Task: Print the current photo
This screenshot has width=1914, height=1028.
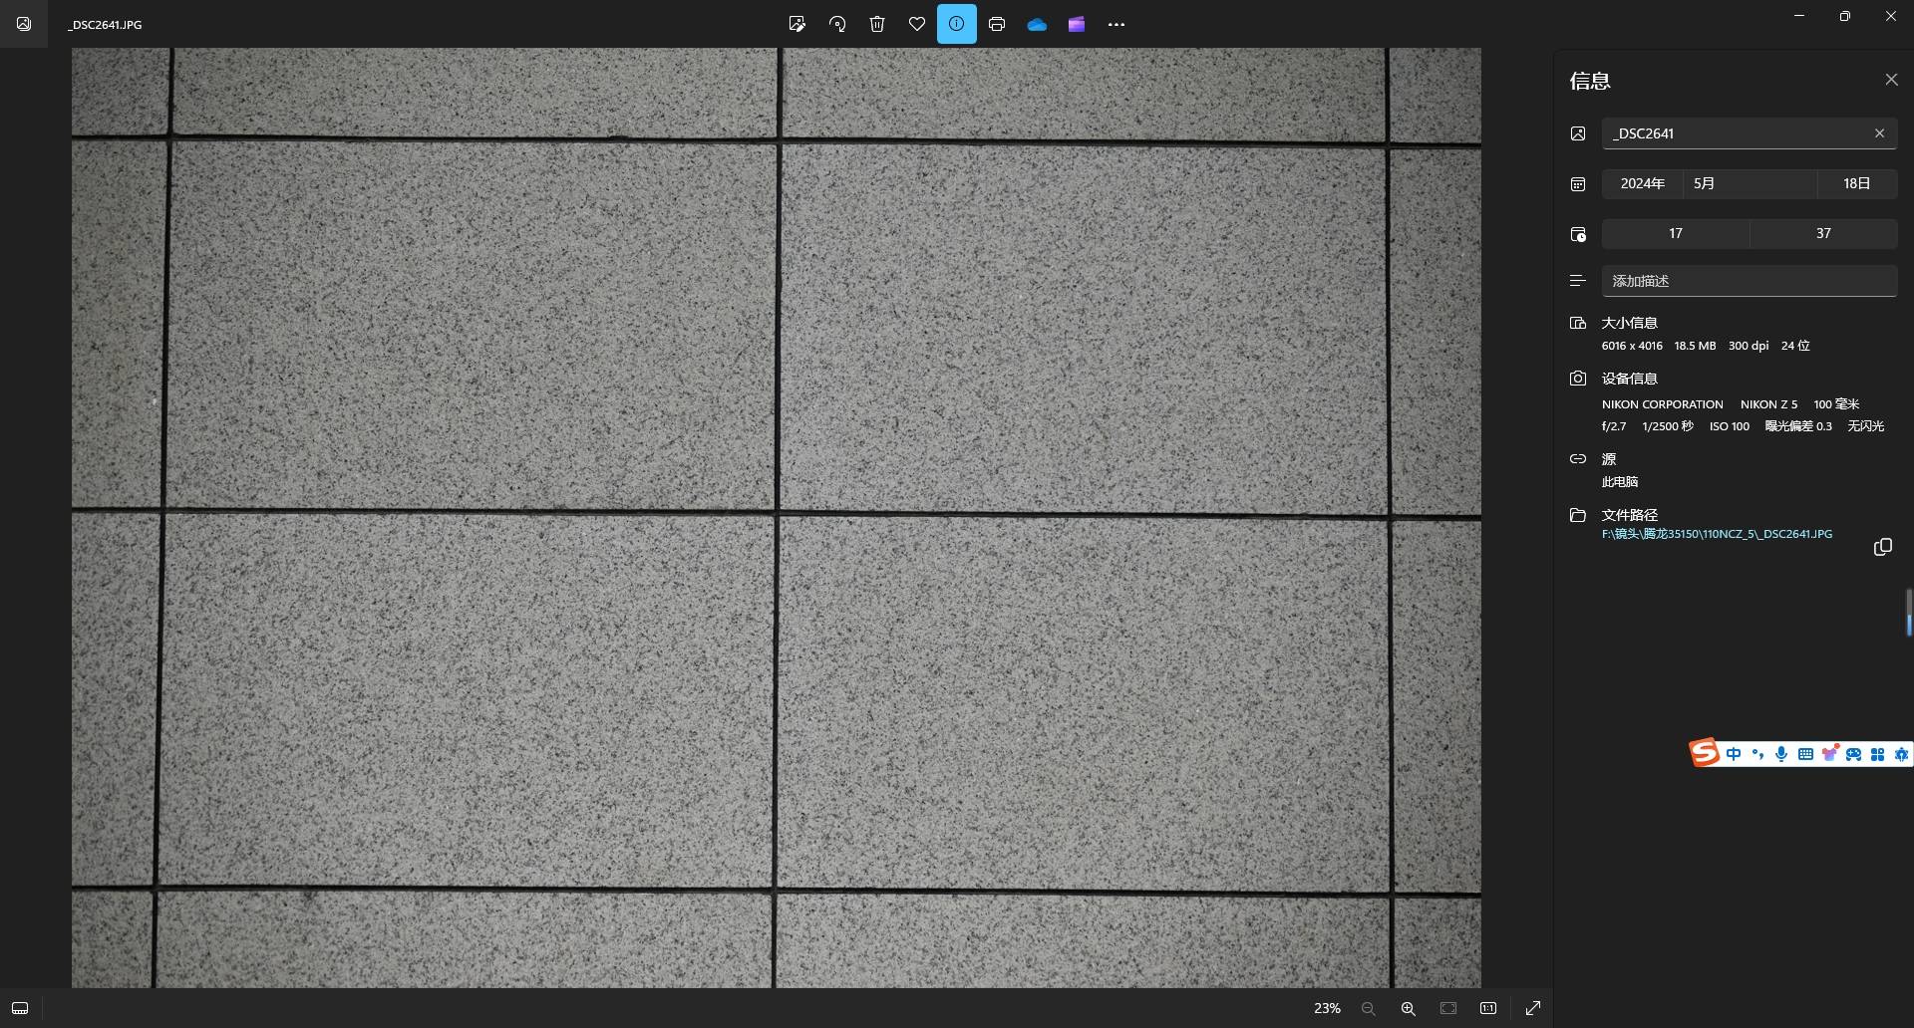Action: coord(997,24)
